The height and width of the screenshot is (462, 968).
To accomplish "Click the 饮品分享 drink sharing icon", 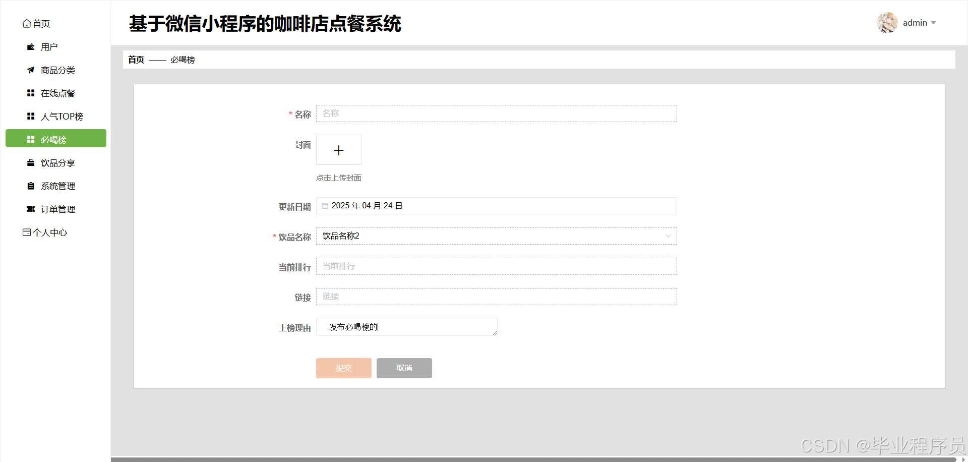I will point(30,162).
